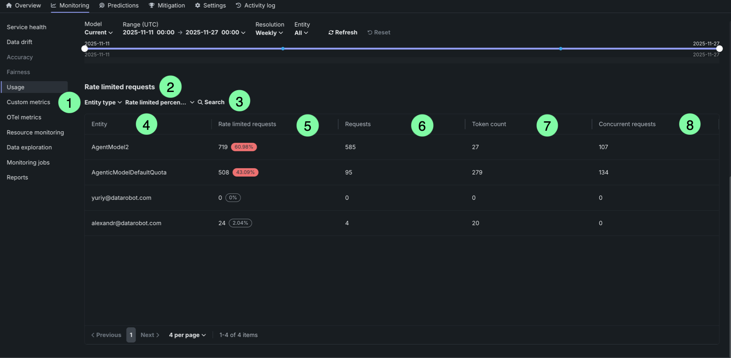This screenshot has height=358, width=731.
Task: Click the Search magnifier icon
Action: pos(200,102)
